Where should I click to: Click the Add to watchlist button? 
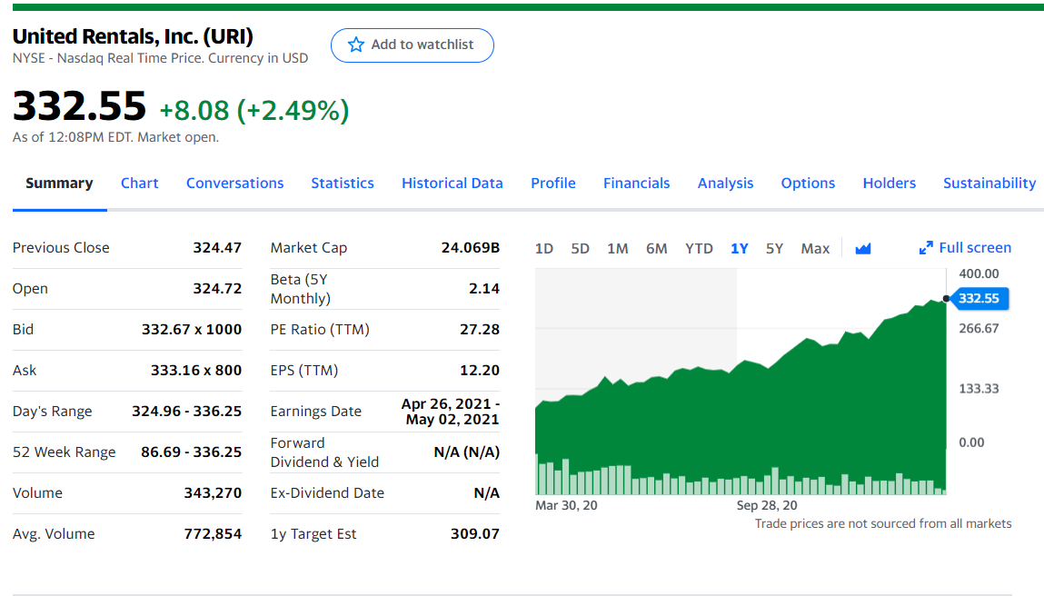pyautogui.click(x=413, y=45)
